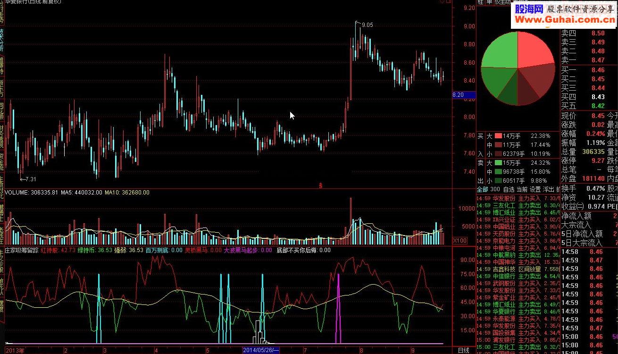Viewport: 618px width, 354px height.
Task: Select the 自选 tab
Action: tap(509, 189)
